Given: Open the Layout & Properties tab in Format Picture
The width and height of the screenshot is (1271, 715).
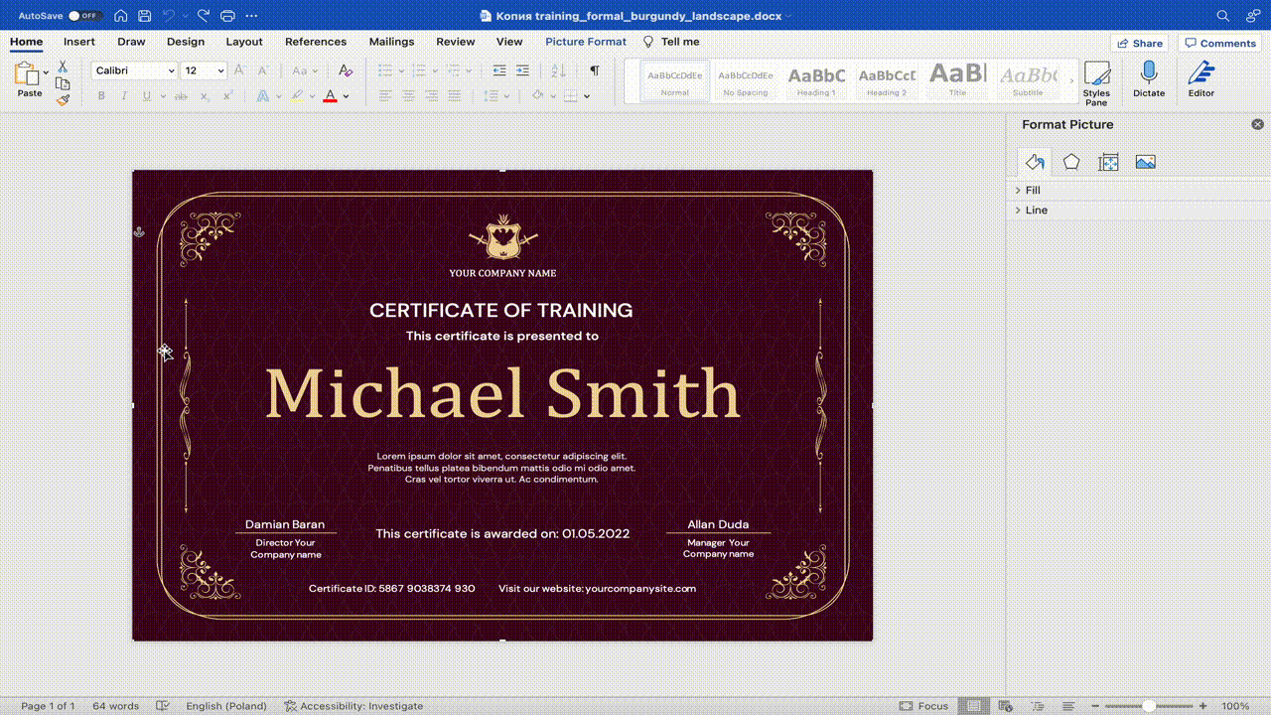Looking at the screenshot, I should tap(1108, 162).
